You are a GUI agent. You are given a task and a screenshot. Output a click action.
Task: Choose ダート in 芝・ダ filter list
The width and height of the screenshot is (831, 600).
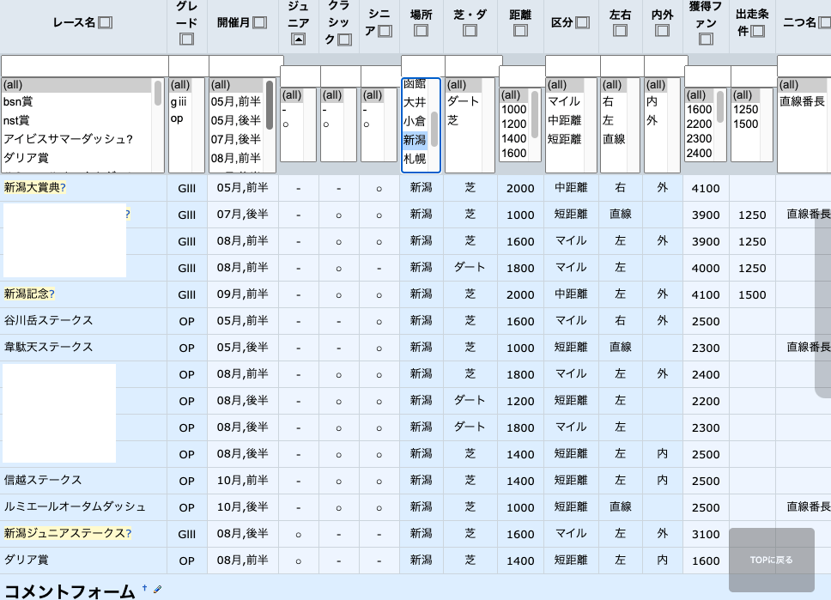click(x=464, y=102)
